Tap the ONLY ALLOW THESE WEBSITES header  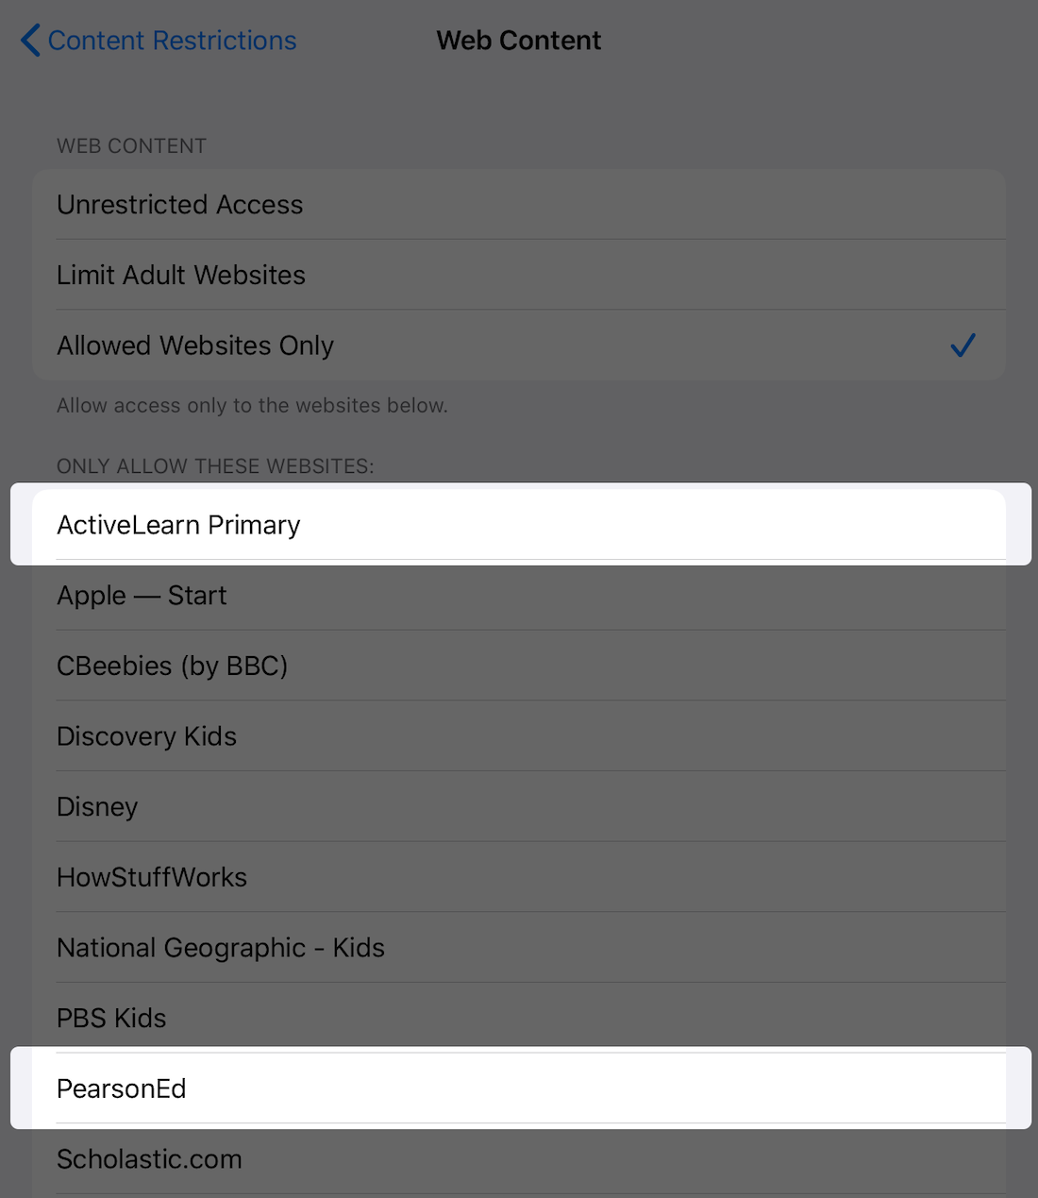pos(215,466)
